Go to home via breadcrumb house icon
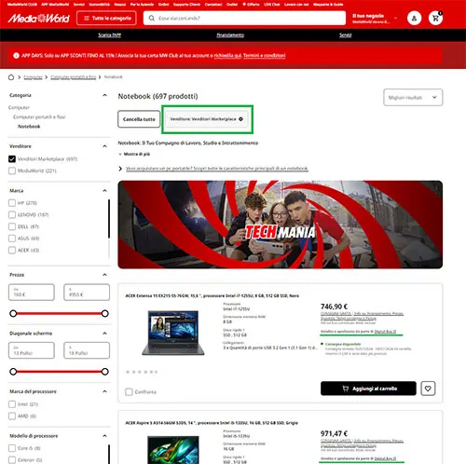 [11, 77]
